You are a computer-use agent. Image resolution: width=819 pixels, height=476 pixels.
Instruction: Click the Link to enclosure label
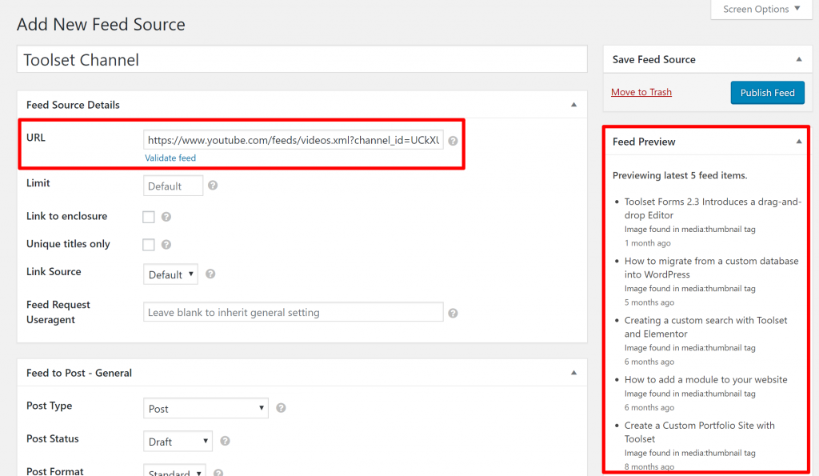[x=67, y=216]
